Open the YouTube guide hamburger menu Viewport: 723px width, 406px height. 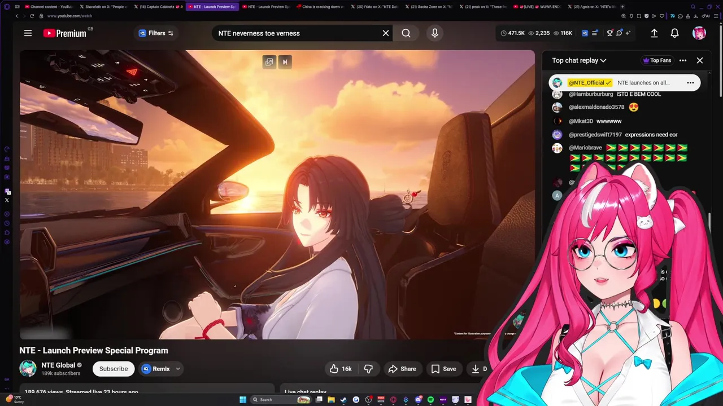(28, 33)
